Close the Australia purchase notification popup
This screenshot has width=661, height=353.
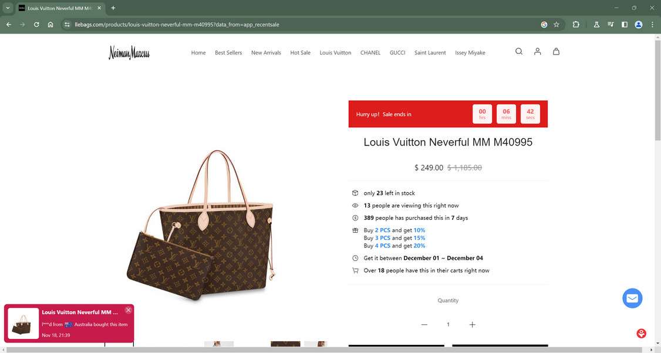point(128,310)
